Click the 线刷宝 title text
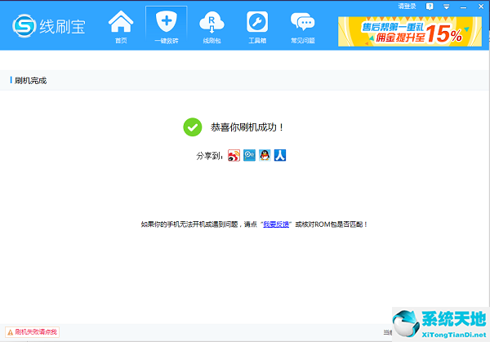 pos(62,27)
